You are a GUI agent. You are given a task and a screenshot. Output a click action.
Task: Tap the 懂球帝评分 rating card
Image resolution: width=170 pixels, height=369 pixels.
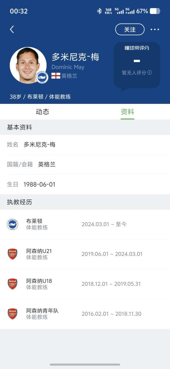[x=137, y=65]
